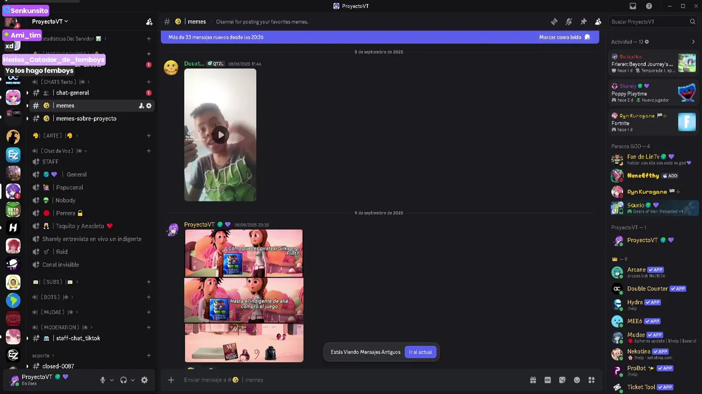Add a channel to SUBS category
This screenshot has height=394, width=702.
coord(149,282)
